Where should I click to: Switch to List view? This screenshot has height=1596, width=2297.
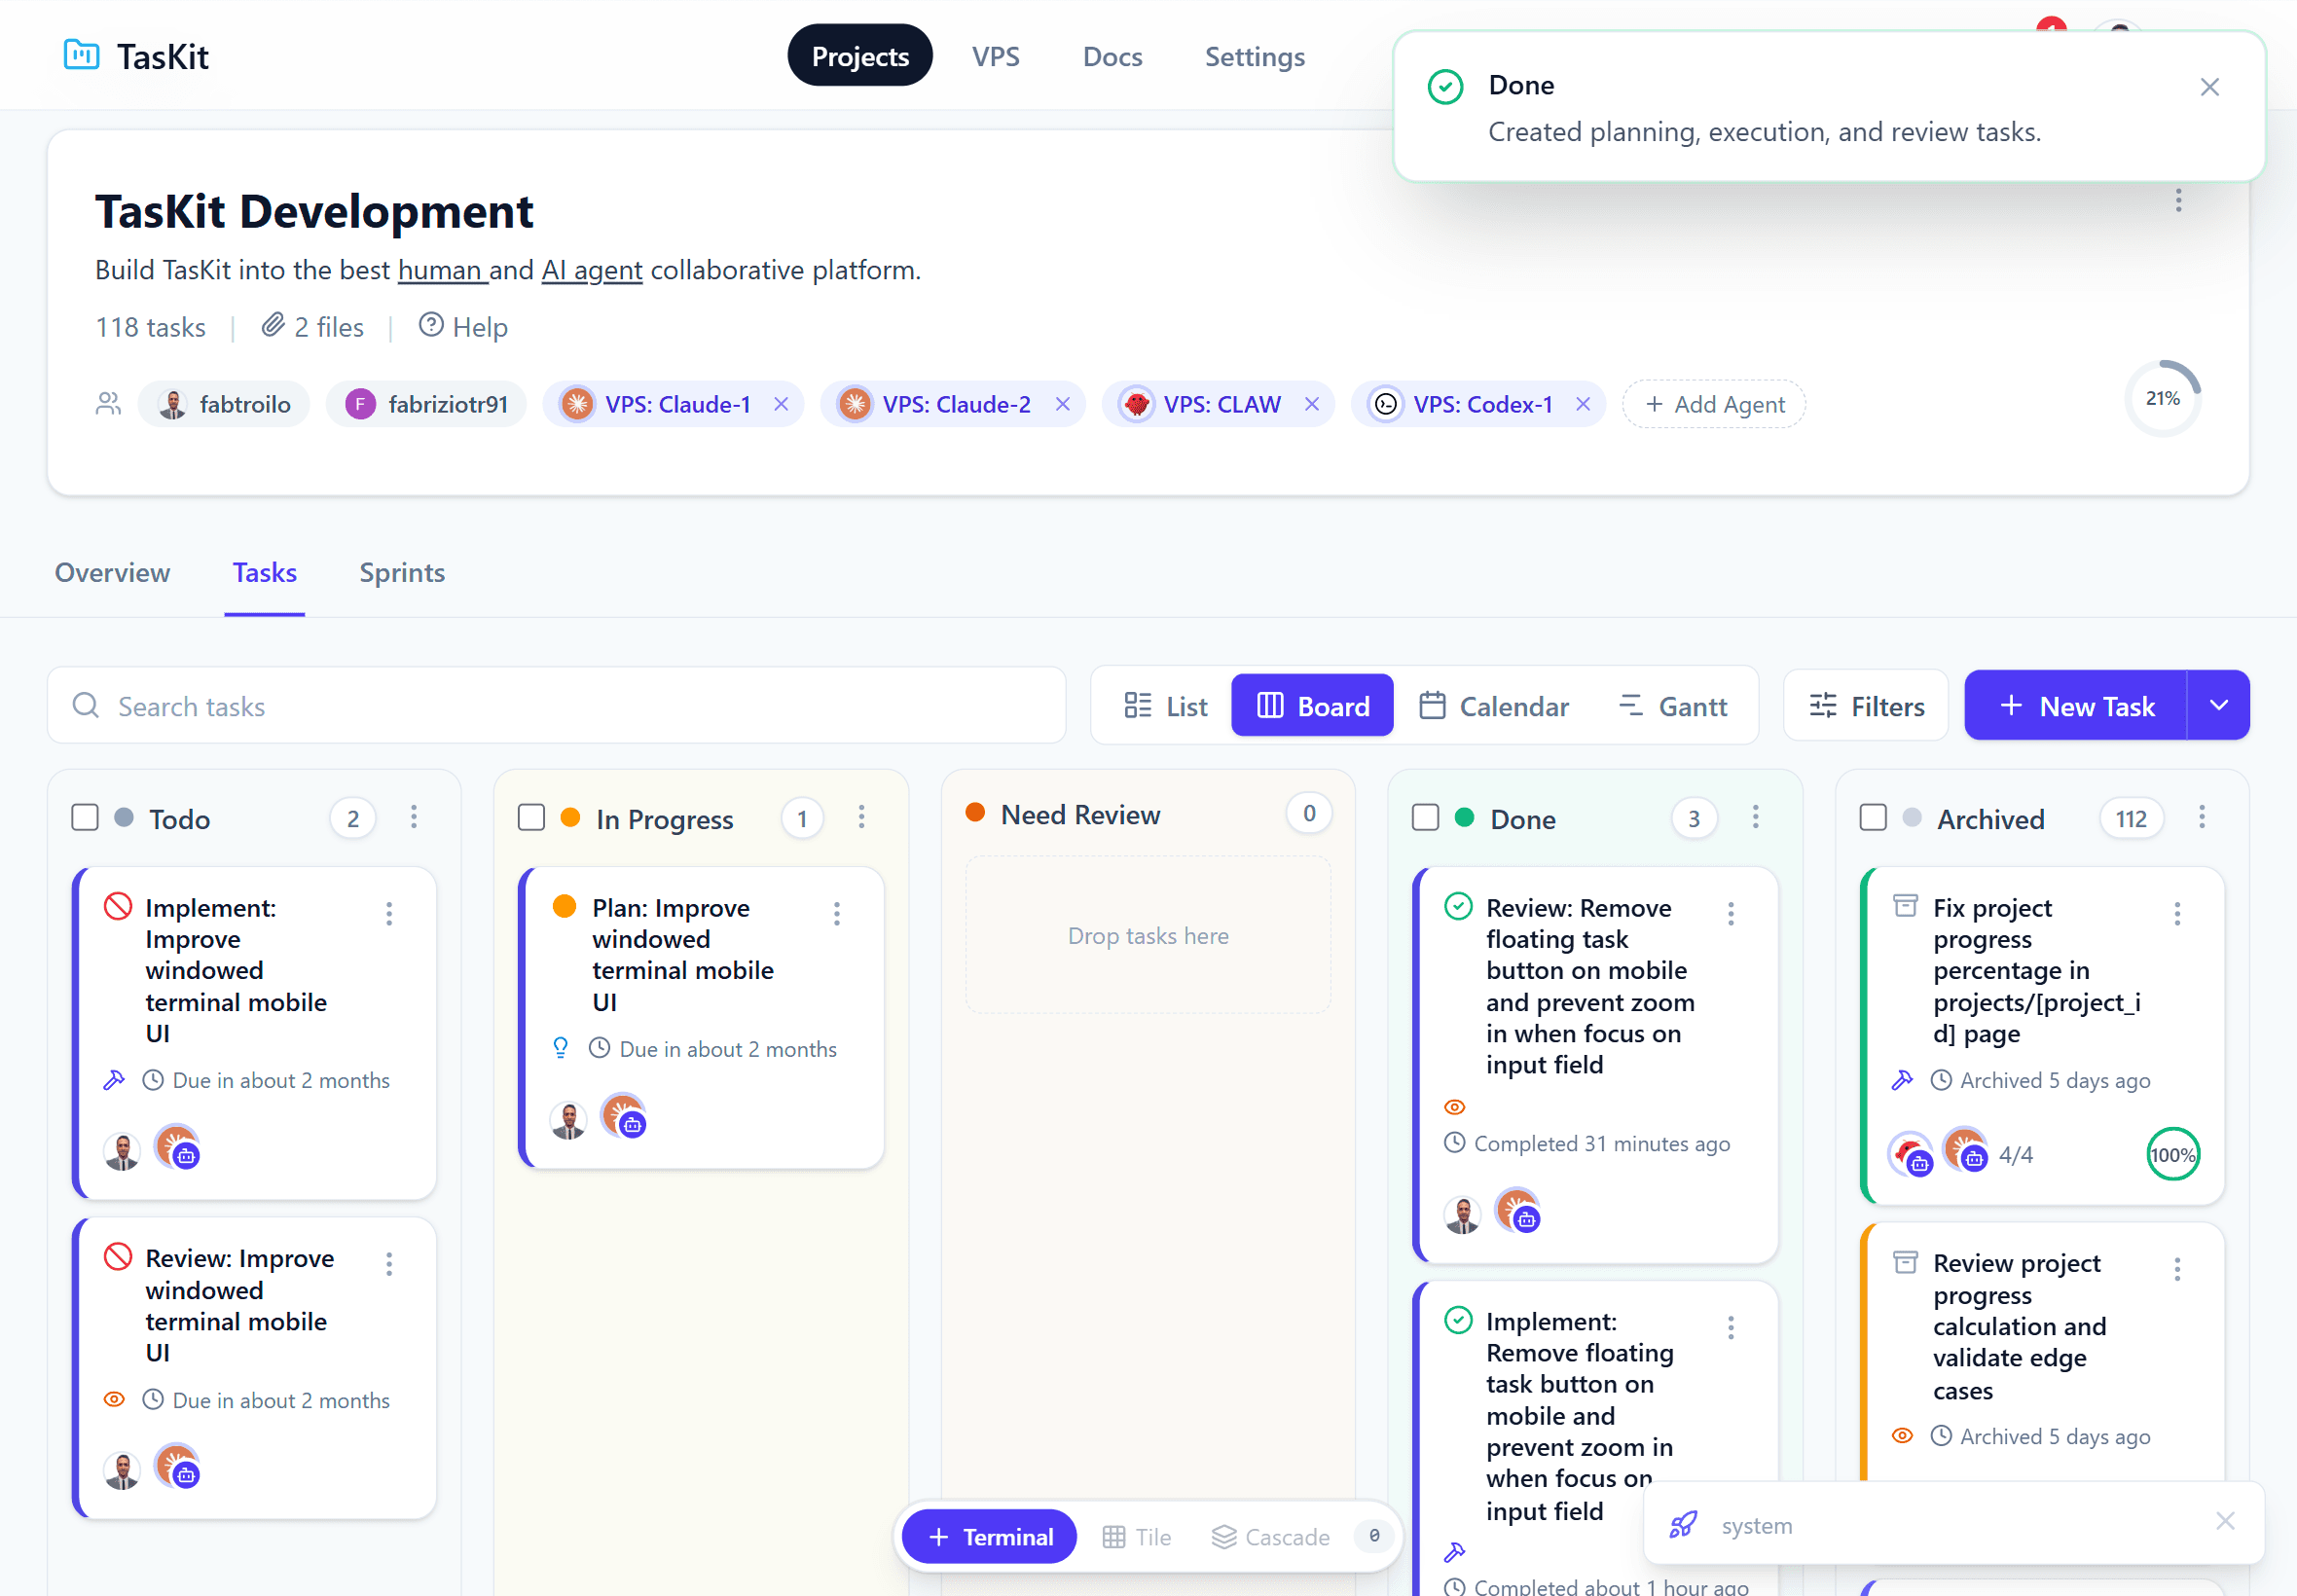[1165, 706]
